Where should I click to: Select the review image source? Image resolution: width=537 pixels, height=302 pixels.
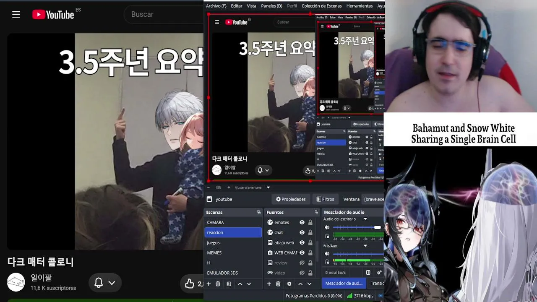pyautogui.click(x=281, y=263)
